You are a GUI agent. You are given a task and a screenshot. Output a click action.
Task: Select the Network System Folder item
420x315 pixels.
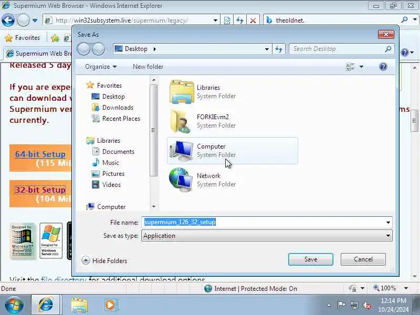[x=232, y=180]
